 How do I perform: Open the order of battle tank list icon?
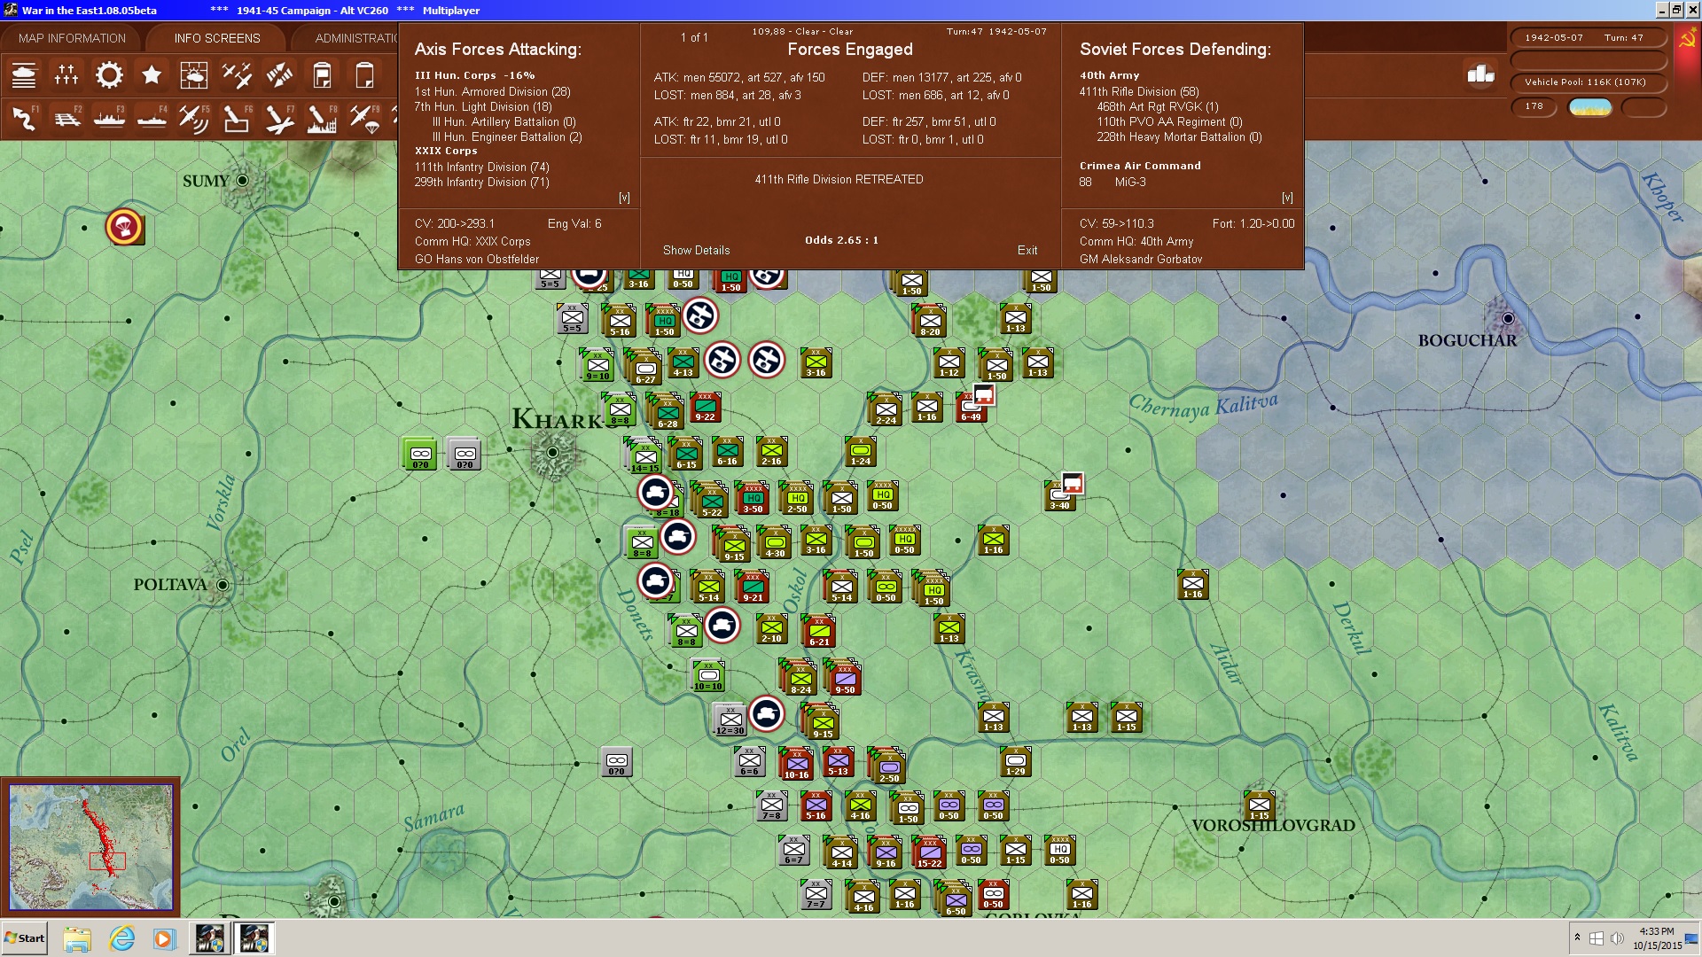pos(24,75)
